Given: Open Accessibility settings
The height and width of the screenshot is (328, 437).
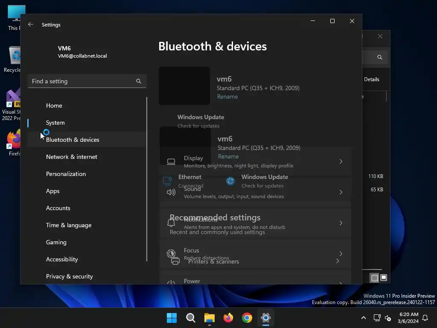Looking at the screenshot, I should click(x=62, y=259).
